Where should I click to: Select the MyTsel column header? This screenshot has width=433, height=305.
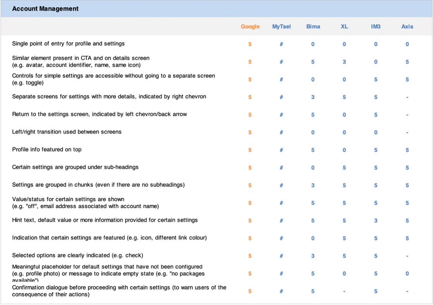[x=281, y=27]
